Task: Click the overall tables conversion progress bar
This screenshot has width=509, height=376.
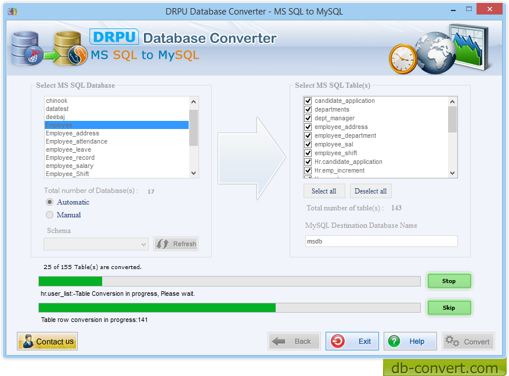Action: pyautogui.click(x=229, y=281)
